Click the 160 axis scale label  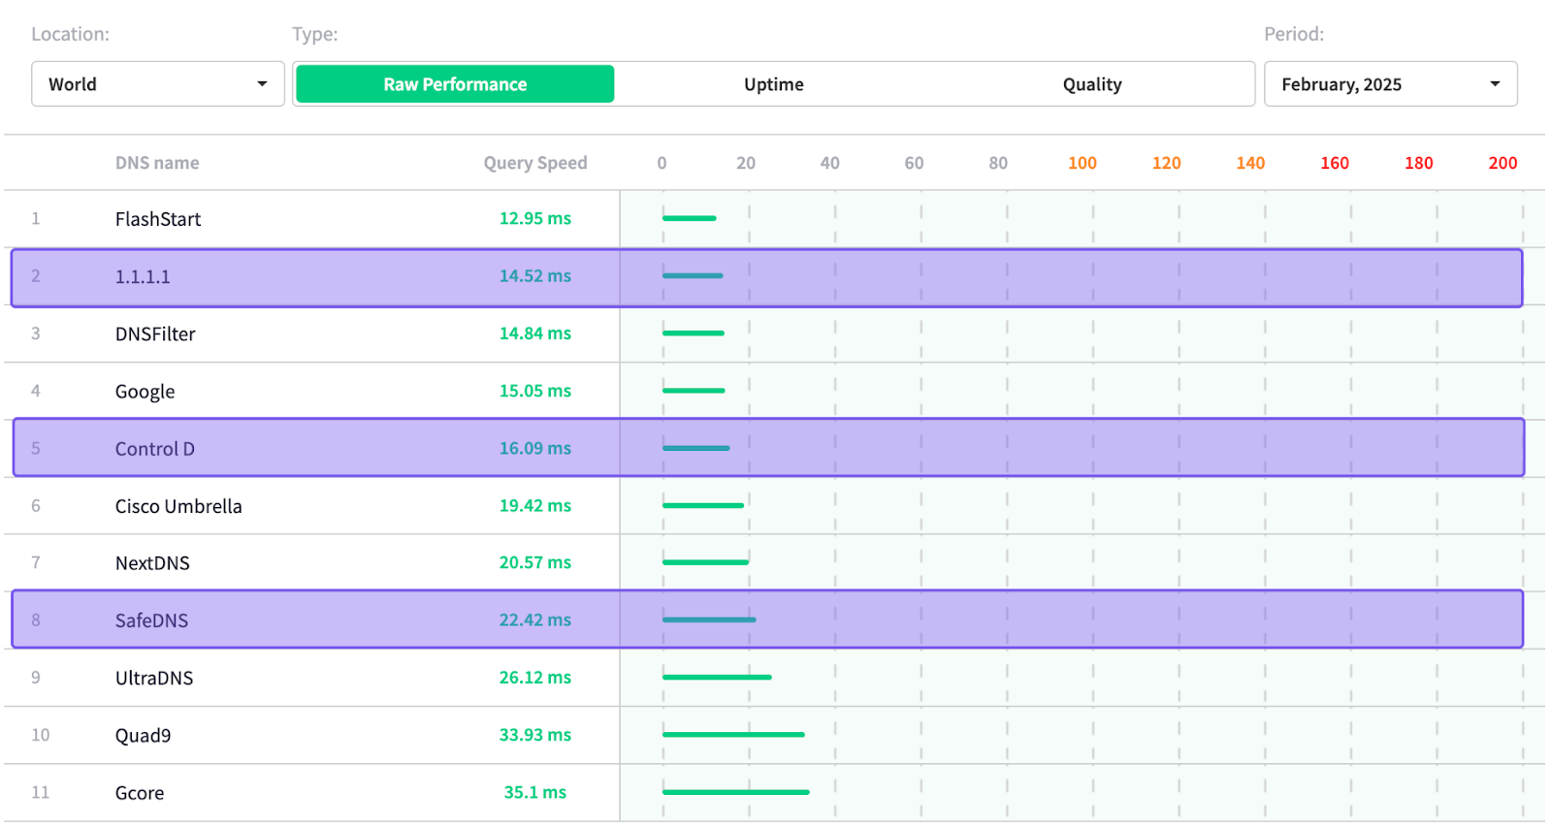(1335, 163)
